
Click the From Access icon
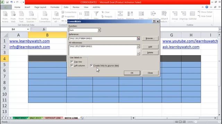5,17
